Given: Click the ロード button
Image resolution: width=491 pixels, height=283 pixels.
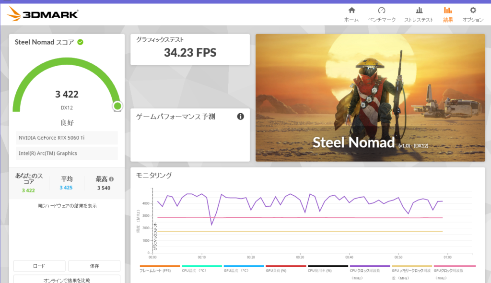Looking at the screenshot, I should (x=39, y=266).
